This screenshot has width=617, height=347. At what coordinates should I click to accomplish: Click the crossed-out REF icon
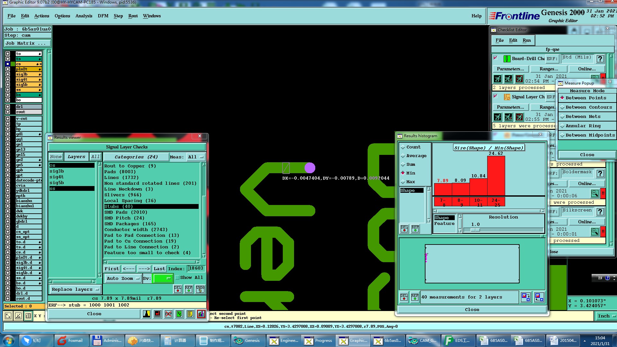click(168, 314)
